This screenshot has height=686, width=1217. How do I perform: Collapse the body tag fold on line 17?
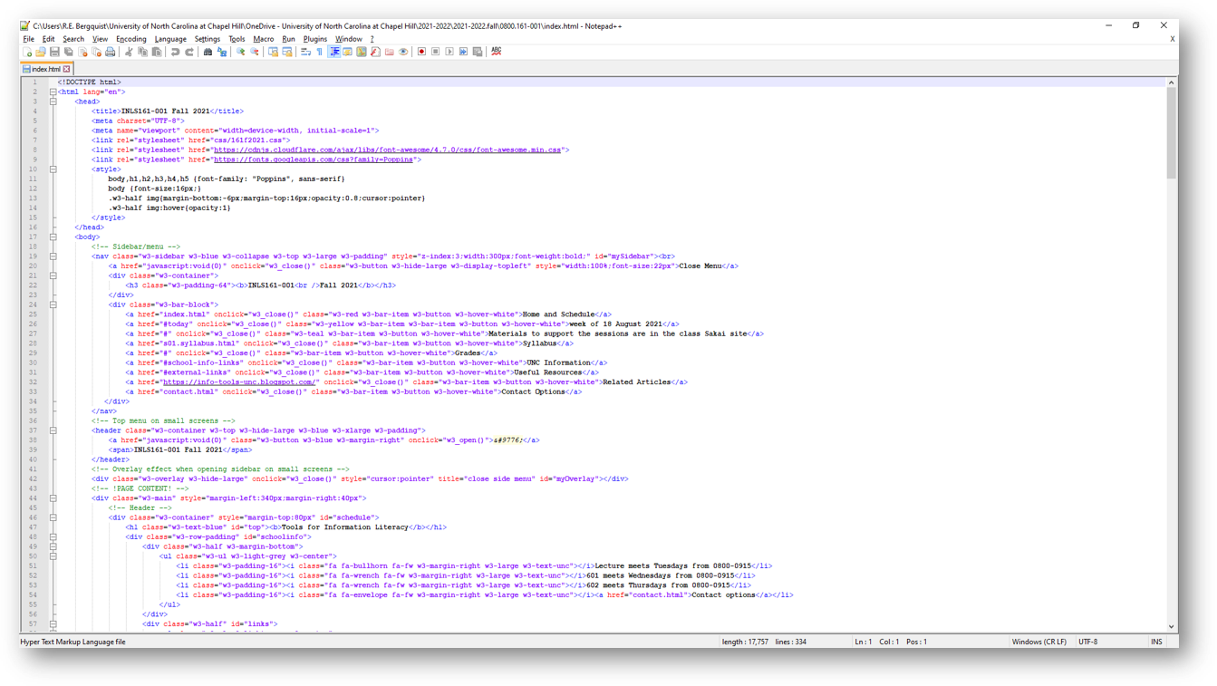53,237
